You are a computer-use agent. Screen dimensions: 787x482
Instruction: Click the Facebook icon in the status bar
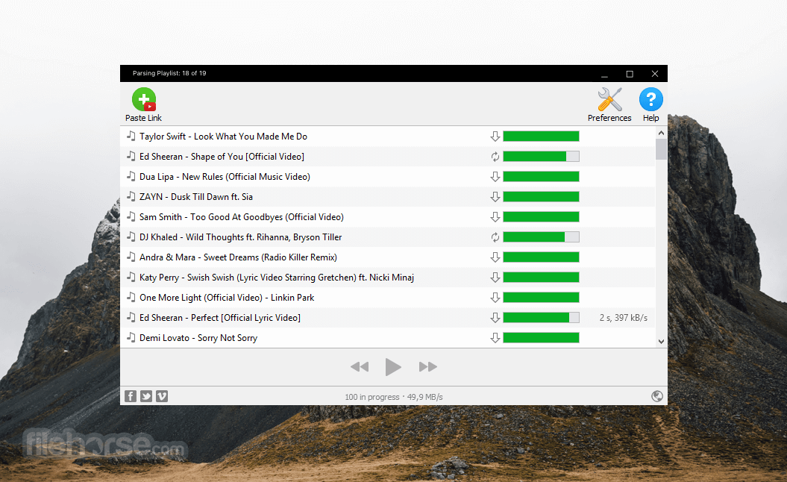coord(131,396)
